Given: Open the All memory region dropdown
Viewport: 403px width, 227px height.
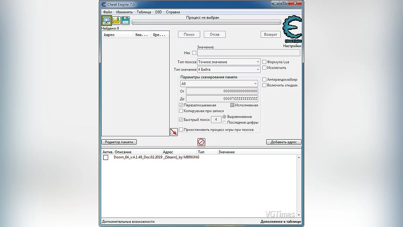Looking at the screenshot, I should [219, 83].
